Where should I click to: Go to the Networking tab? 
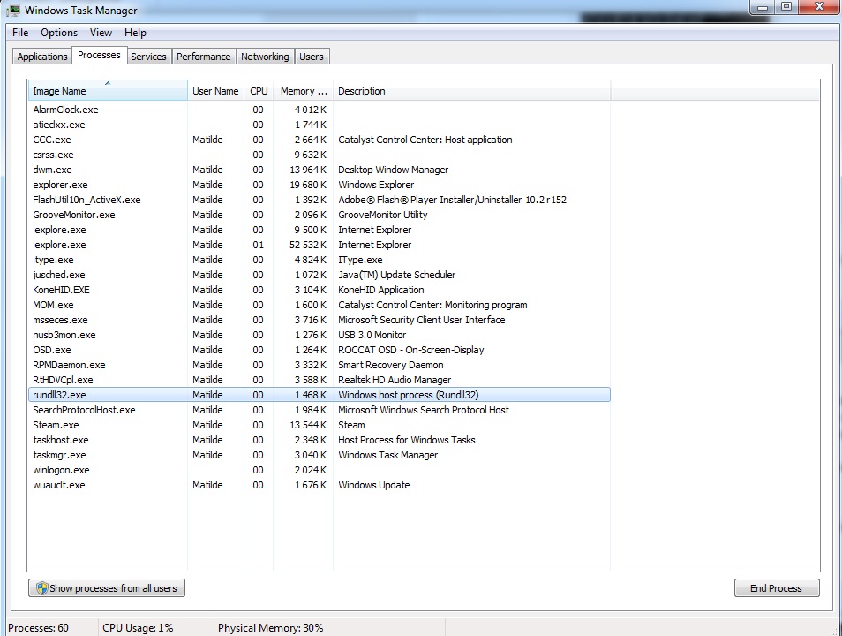tap(265, 57)
